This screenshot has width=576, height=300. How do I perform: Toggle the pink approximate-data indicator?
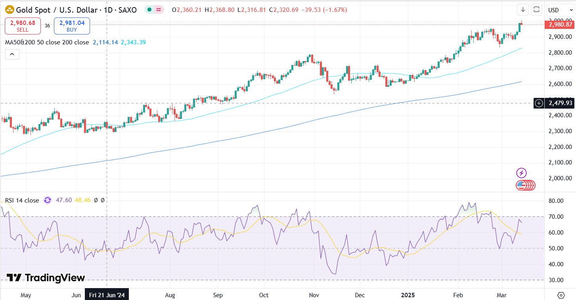tap(159, 10)
